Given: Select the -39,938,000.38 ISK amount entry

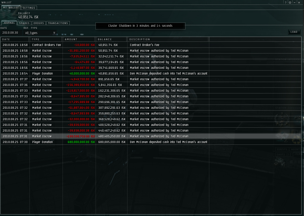Looking at the screenshot, I should [x=81, y=131].
